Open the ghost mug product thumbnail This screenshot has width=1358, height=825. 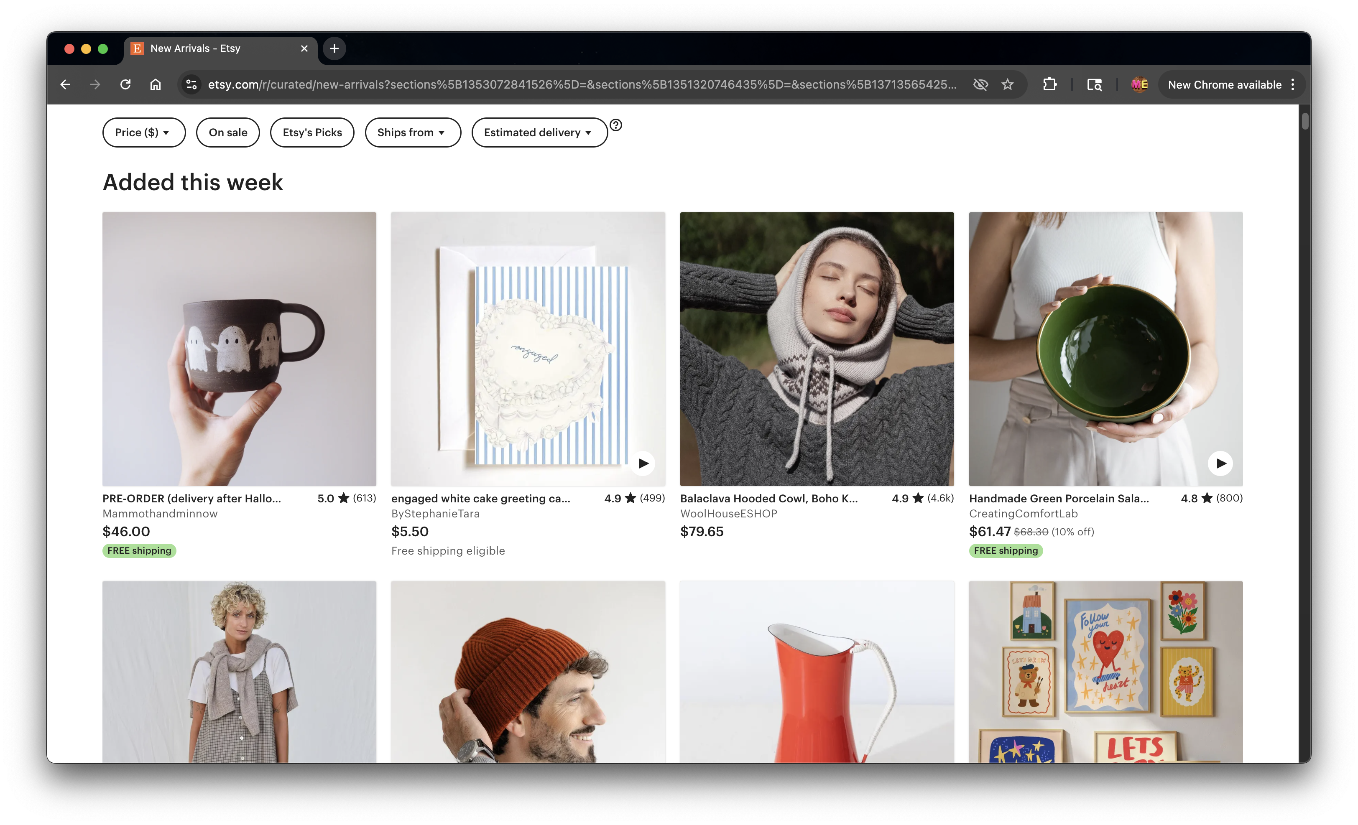[239, 349]
